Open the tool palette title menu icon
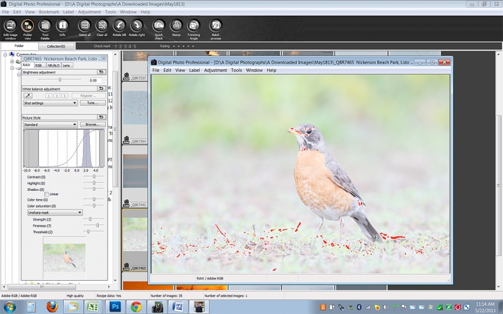 [x=104, y=58]
